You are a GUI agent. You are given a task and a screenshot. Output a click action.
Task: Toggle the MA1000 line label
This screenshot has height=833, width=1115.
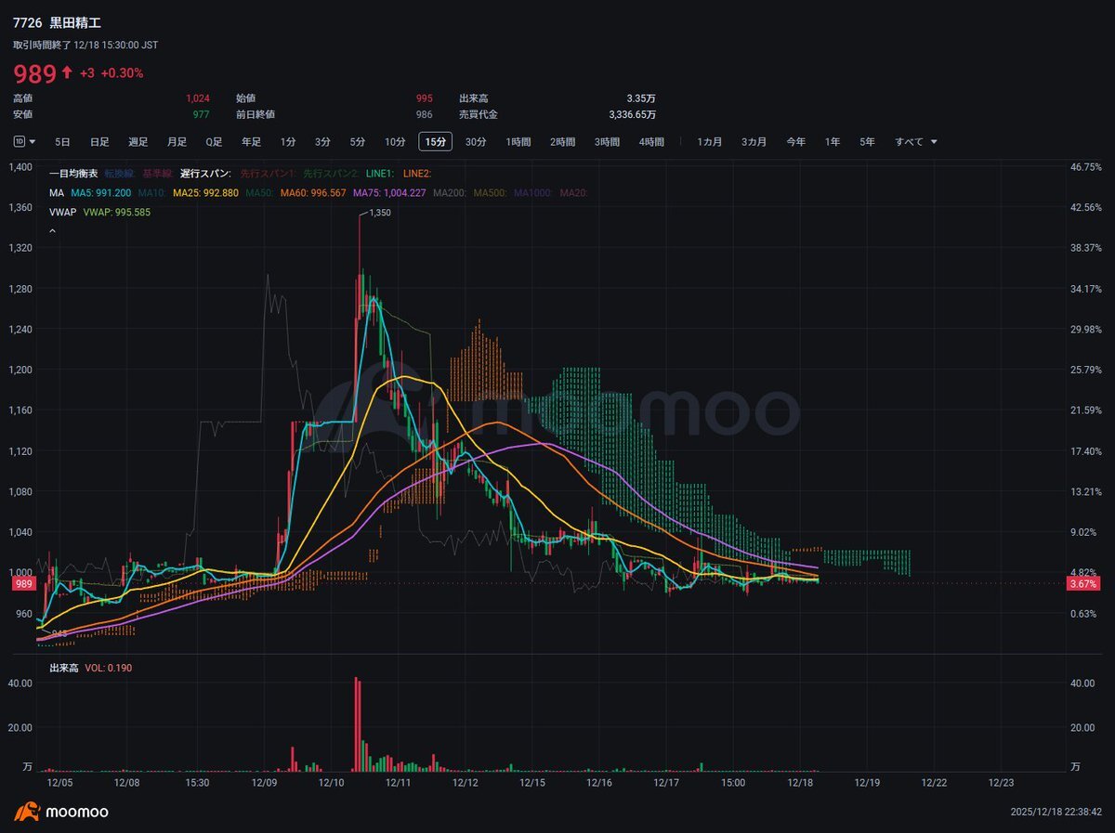tap(533, 193)
